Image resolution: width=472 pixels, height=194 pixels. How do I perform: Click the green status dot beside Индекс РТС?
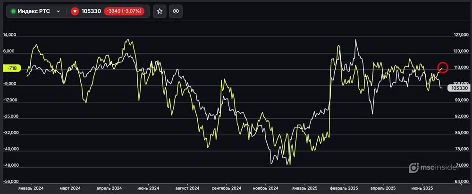13,11
